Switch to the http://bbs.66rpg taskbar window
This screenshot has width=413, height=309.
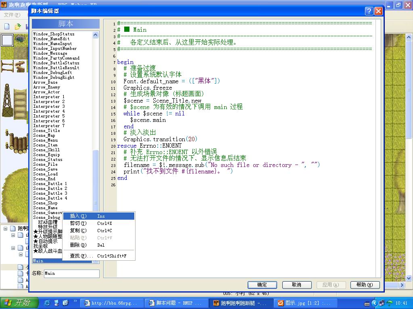click(x=112, y=303)
